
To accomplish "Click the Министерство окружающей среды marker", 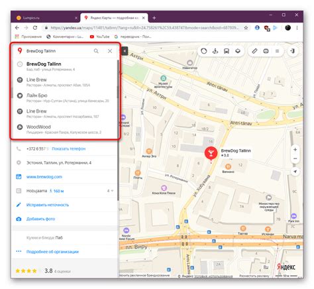I will pos(269,198).
